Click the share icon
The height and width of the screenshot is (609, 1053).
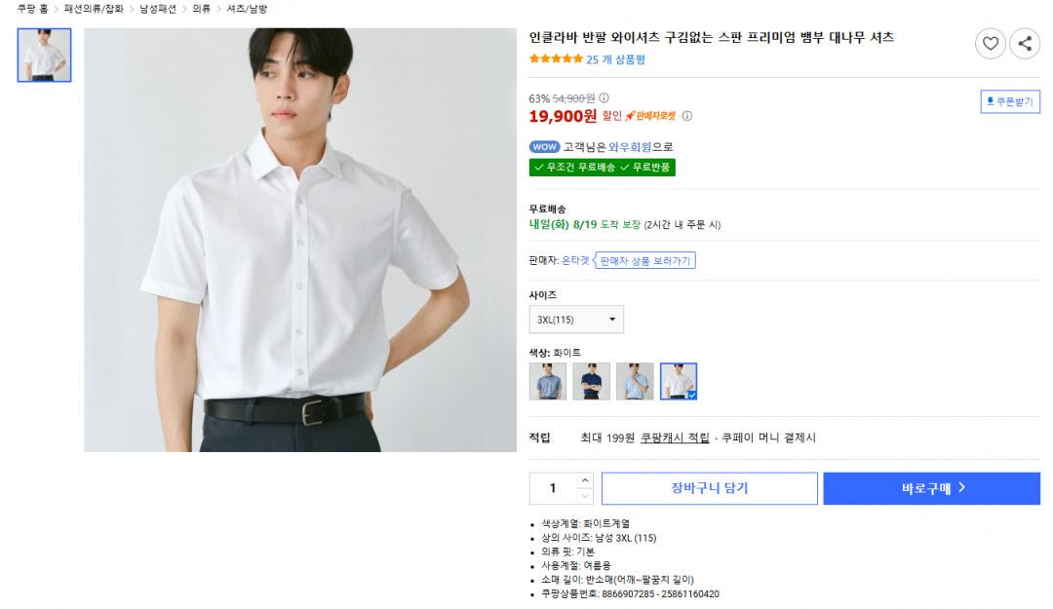(x=1024, y=43)
